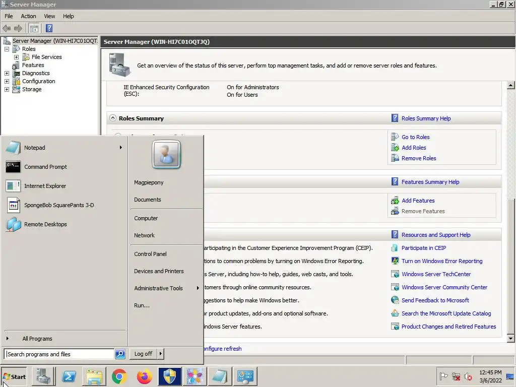Open the File menu
This screenshot has height=387, width=516.
click(9, 16)
